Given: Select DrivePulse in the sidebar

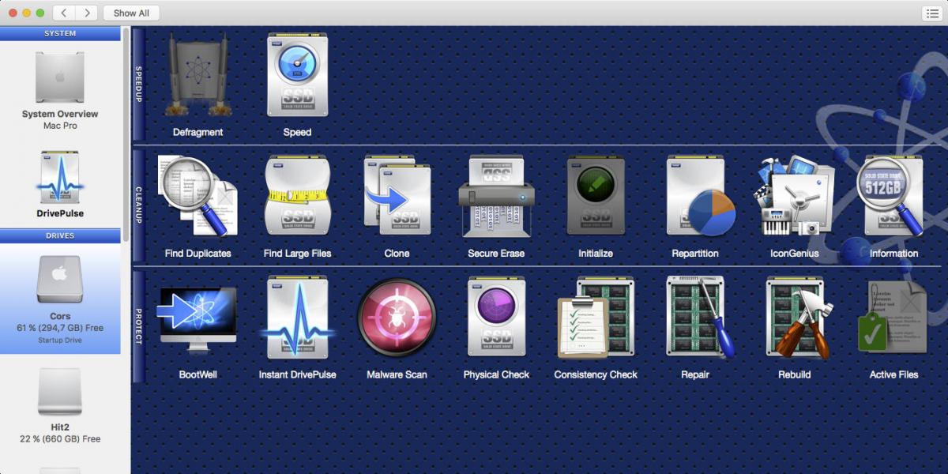Looking at the screenshot, I should [x=60, y=183].
